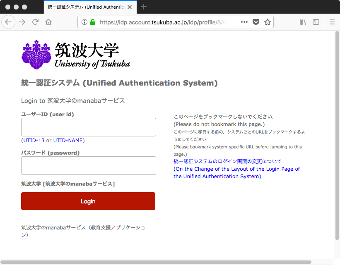340x265 pixels.
Task: Click the forward navigation arrow
Action: (x=22, y=22)
